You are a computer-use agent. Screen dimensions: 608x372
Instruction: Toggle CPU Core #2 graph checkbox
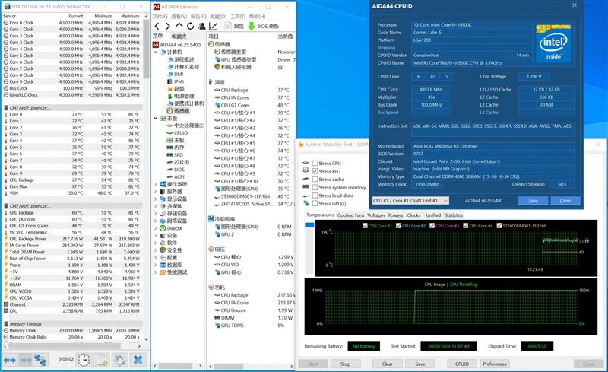click(x=398, y=226)
